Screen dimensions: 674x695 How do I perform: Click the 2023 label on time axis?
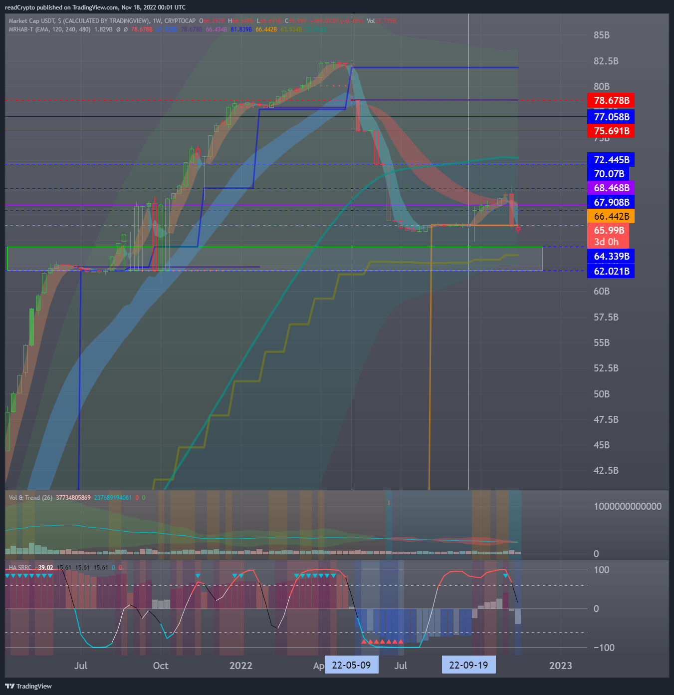pyautogui.click(x=561, y=666)
